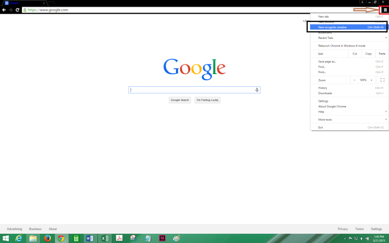The height and width of the screenshot is (243, 389).
Task: Select About Google Chrome
Action: click(x=349, y=106)
